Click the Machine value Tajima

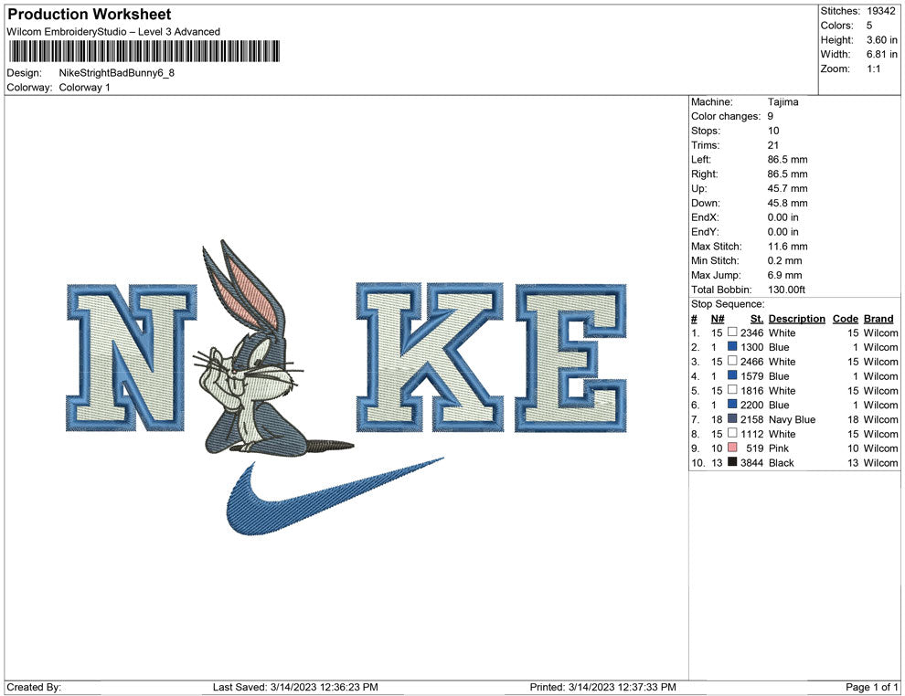(783, 102)
